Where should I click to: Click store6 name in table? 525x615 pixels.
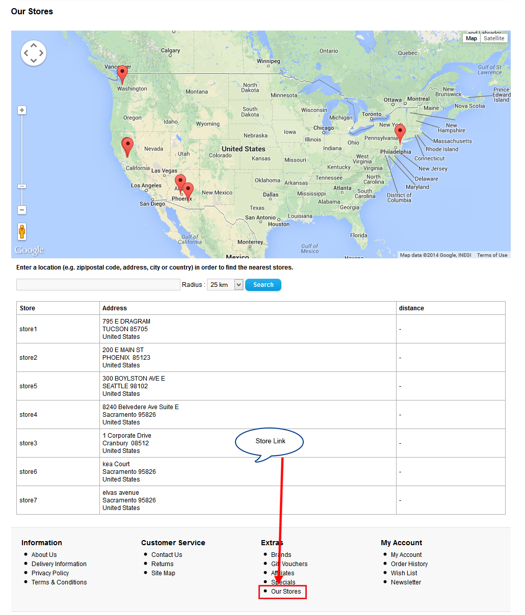point(28,472)
